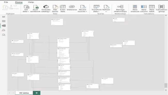
Task: Expand the Get data dropdown arrow
Action: click(x=28, y=11)
